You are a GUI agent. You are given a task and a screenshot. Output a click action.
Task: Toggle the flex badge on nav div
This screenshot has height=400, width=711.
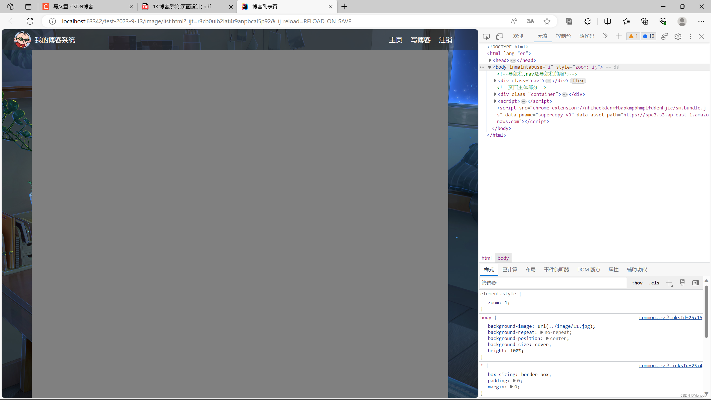(x=578, y=81)
